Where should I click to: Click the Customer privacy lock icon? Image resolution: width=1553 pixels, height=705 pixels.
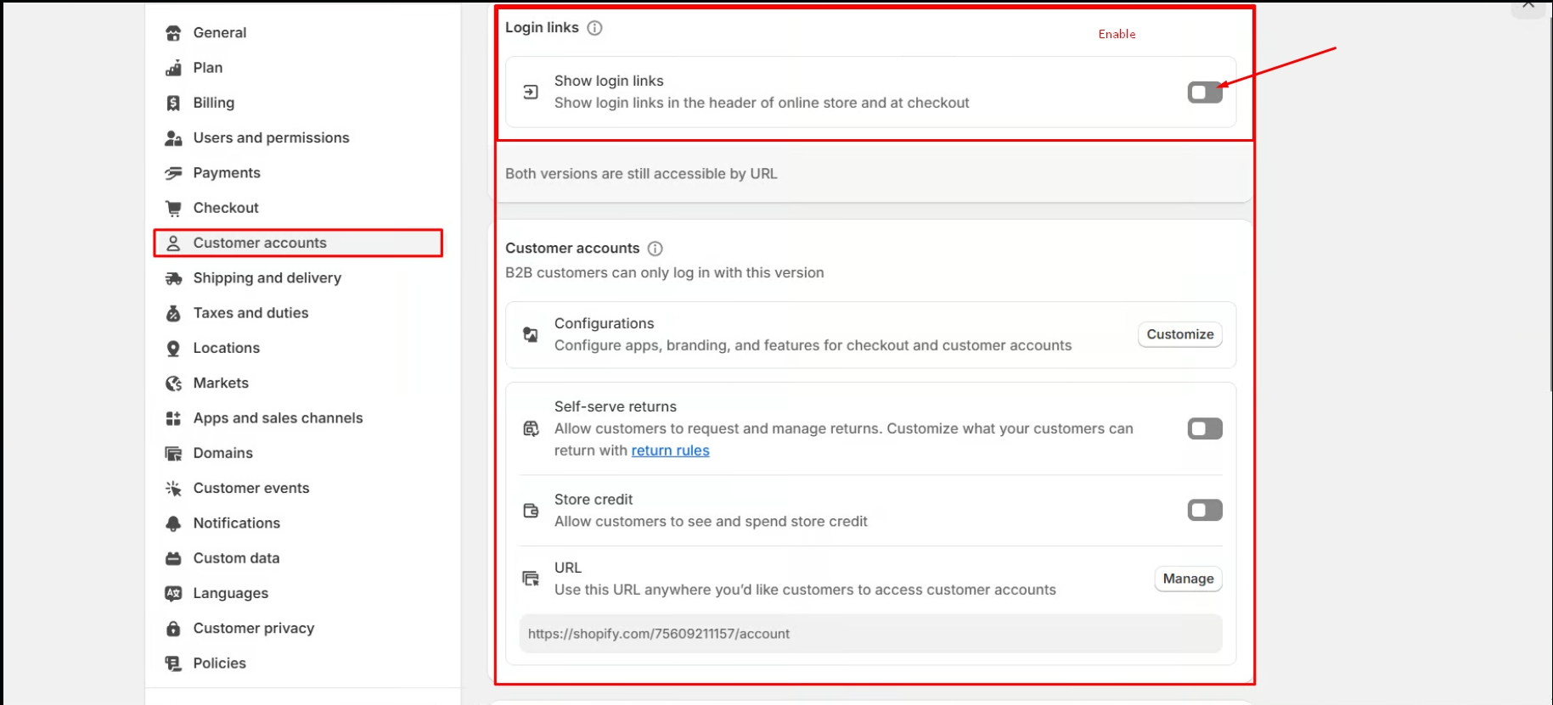(173, 629)
